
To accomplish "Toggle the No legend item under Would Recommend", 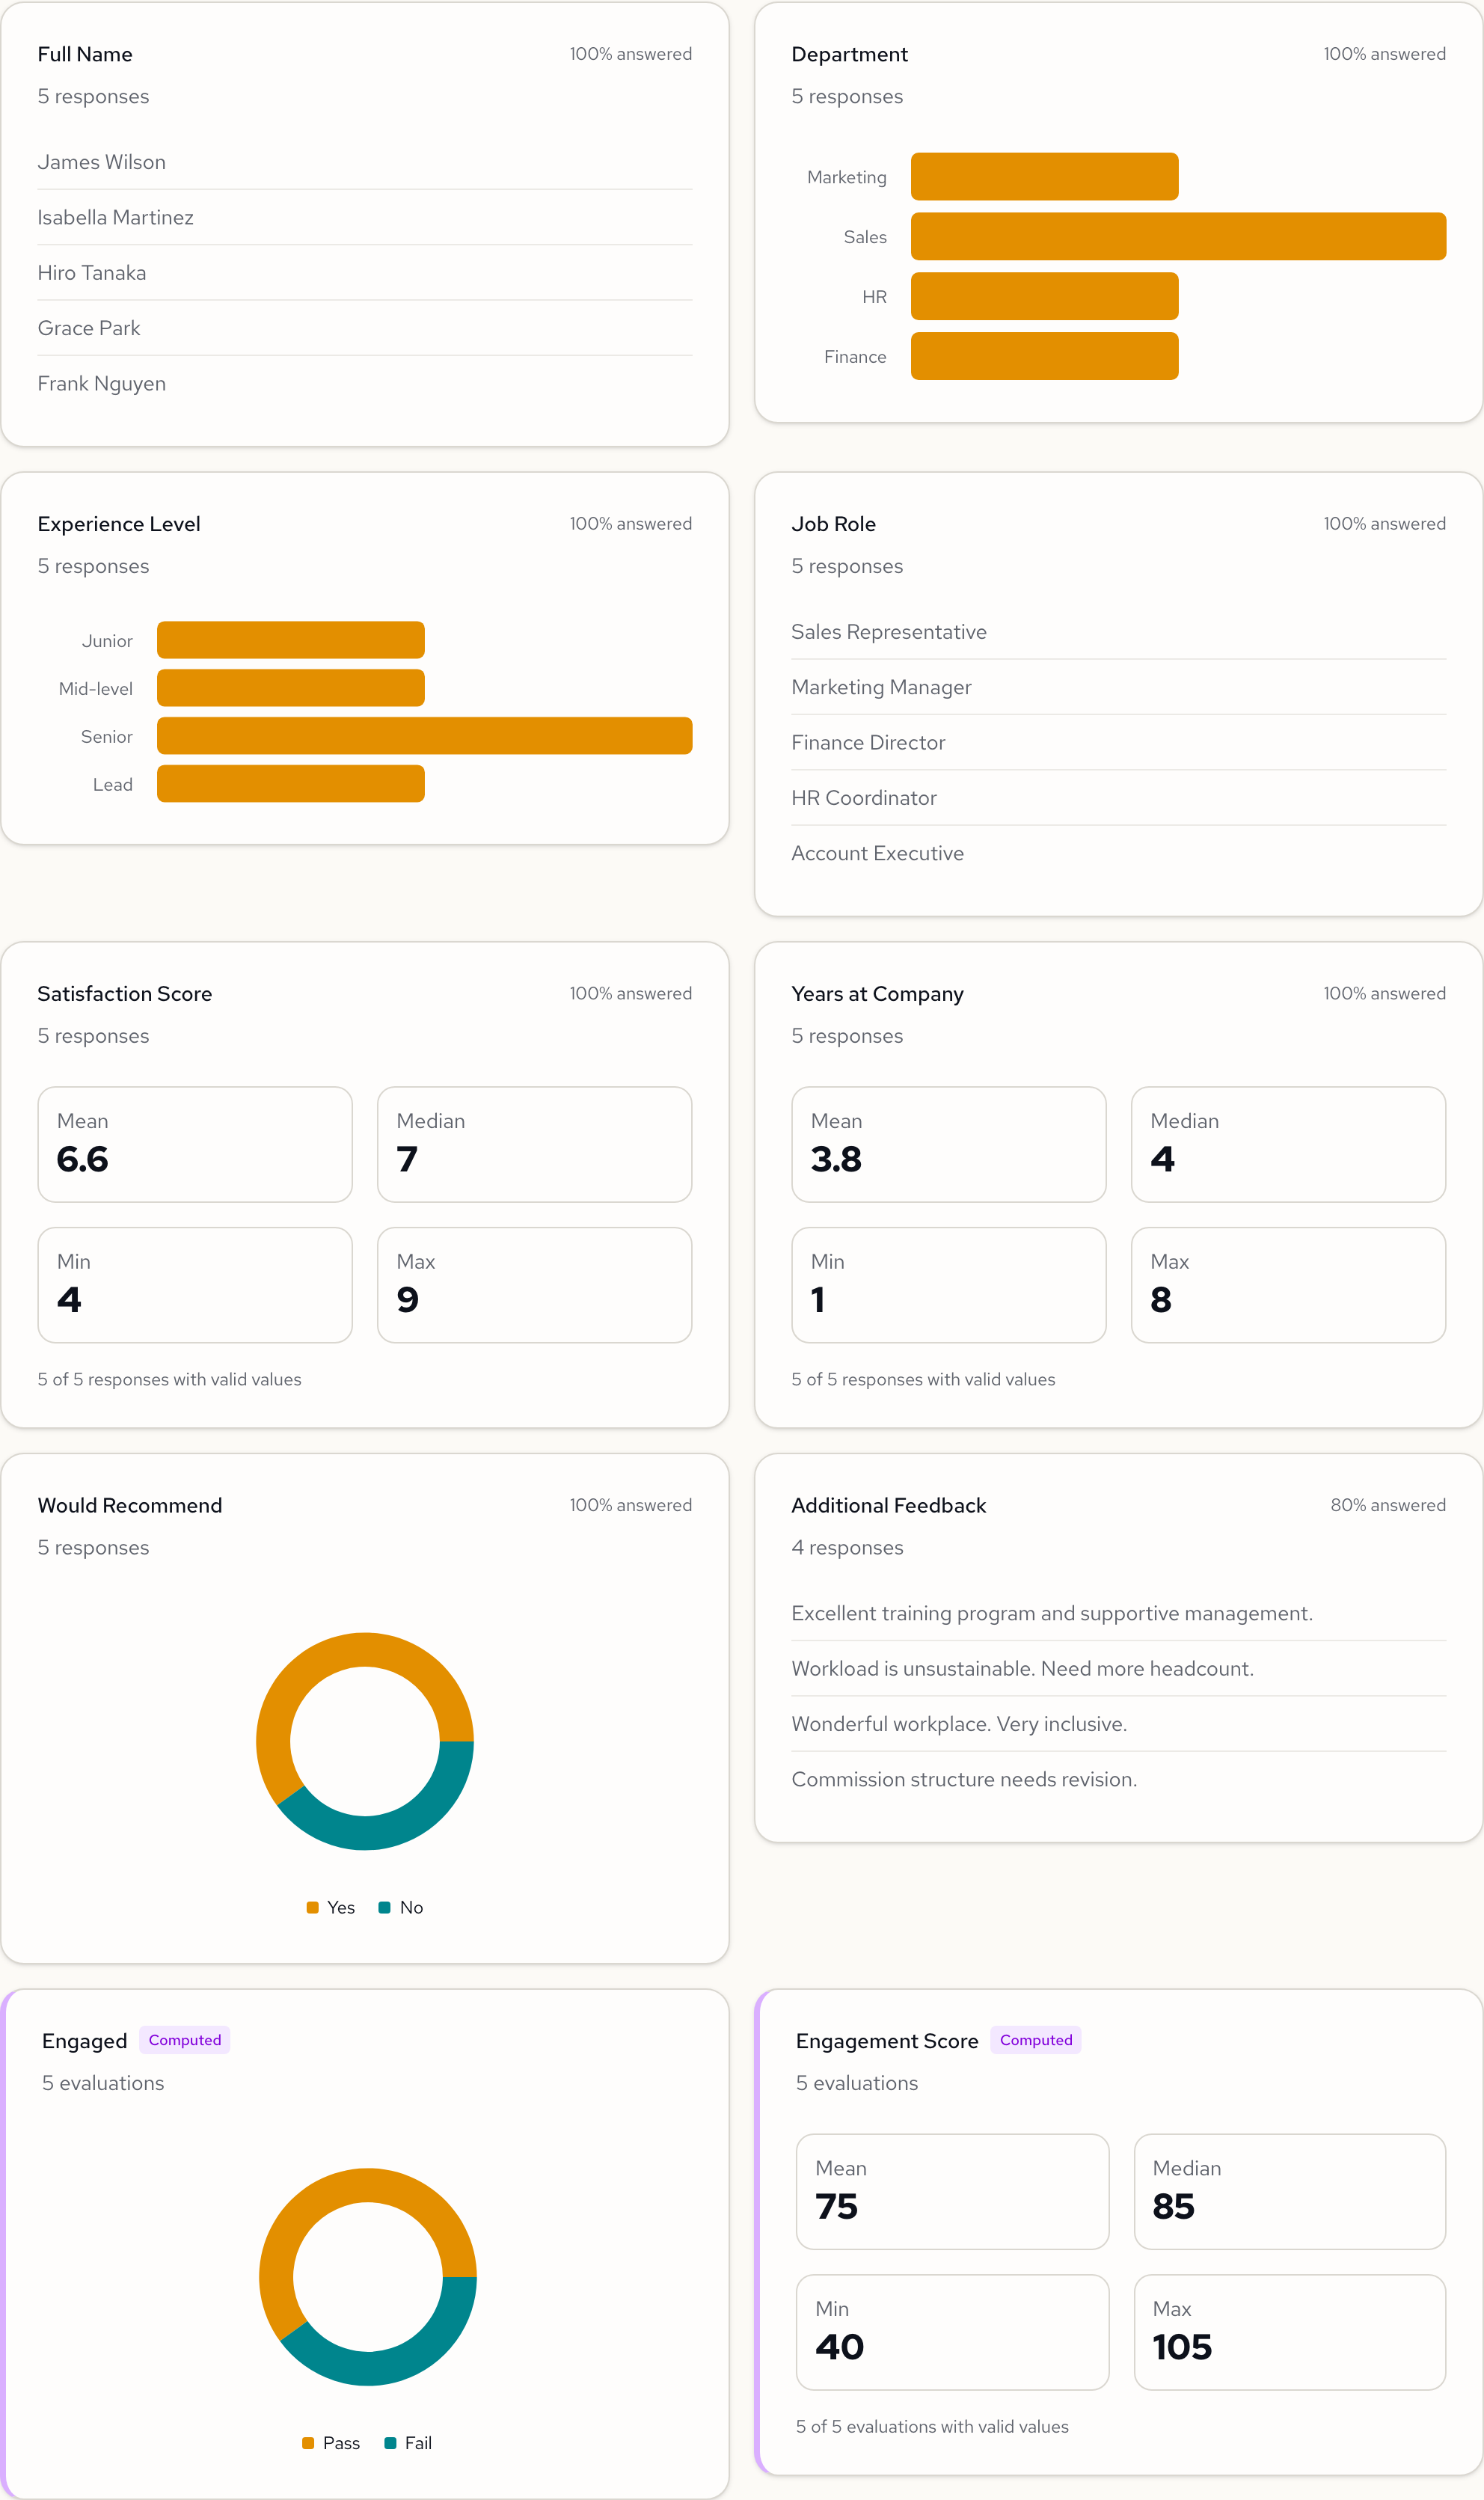I will coord(400,1907).
